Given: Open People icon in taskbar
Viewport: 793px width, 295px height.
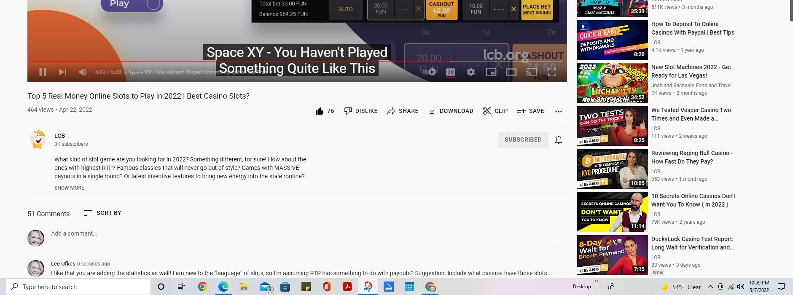Looking at the screenshot, I should tap(610, 287).
